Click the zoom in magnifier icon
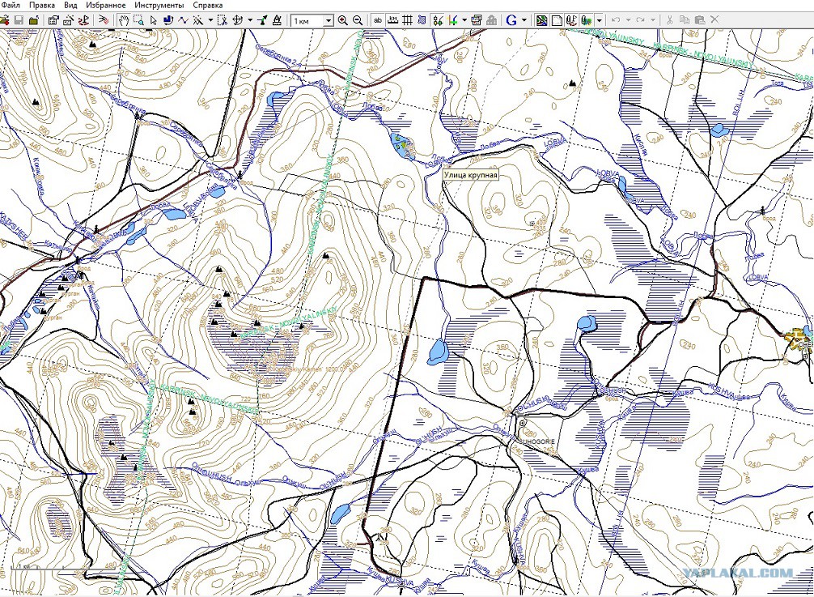The height and width of the screenshot is (597, 814). pyautogui.click(x=342, y=20)
